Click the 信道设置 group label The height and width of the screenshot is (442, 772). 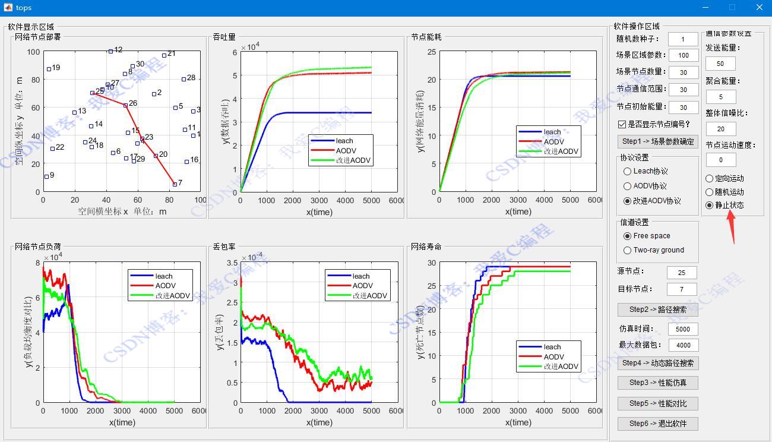point(634,222)
